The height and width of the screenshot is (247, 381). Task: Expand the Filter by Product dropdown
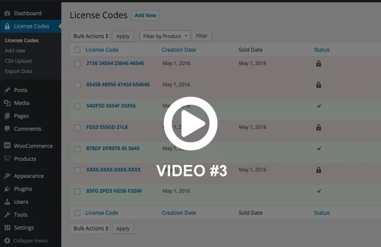165,36
